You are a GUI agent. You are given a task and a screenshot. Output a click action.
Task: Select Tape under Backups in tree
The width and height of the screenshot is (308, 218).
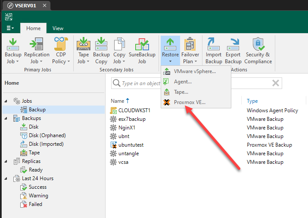34,153
